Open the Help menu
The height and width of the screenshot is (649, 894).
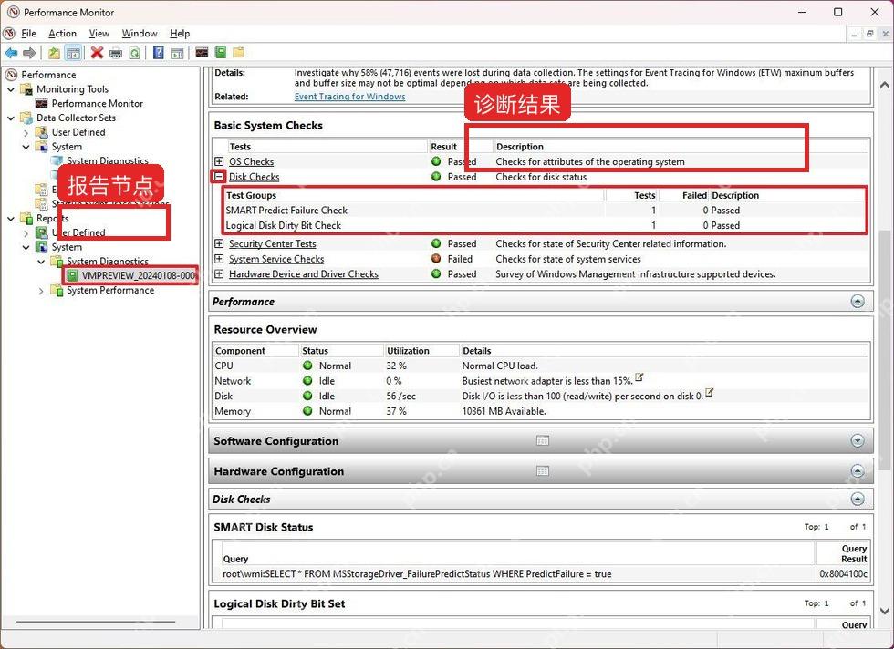point(180,34)
